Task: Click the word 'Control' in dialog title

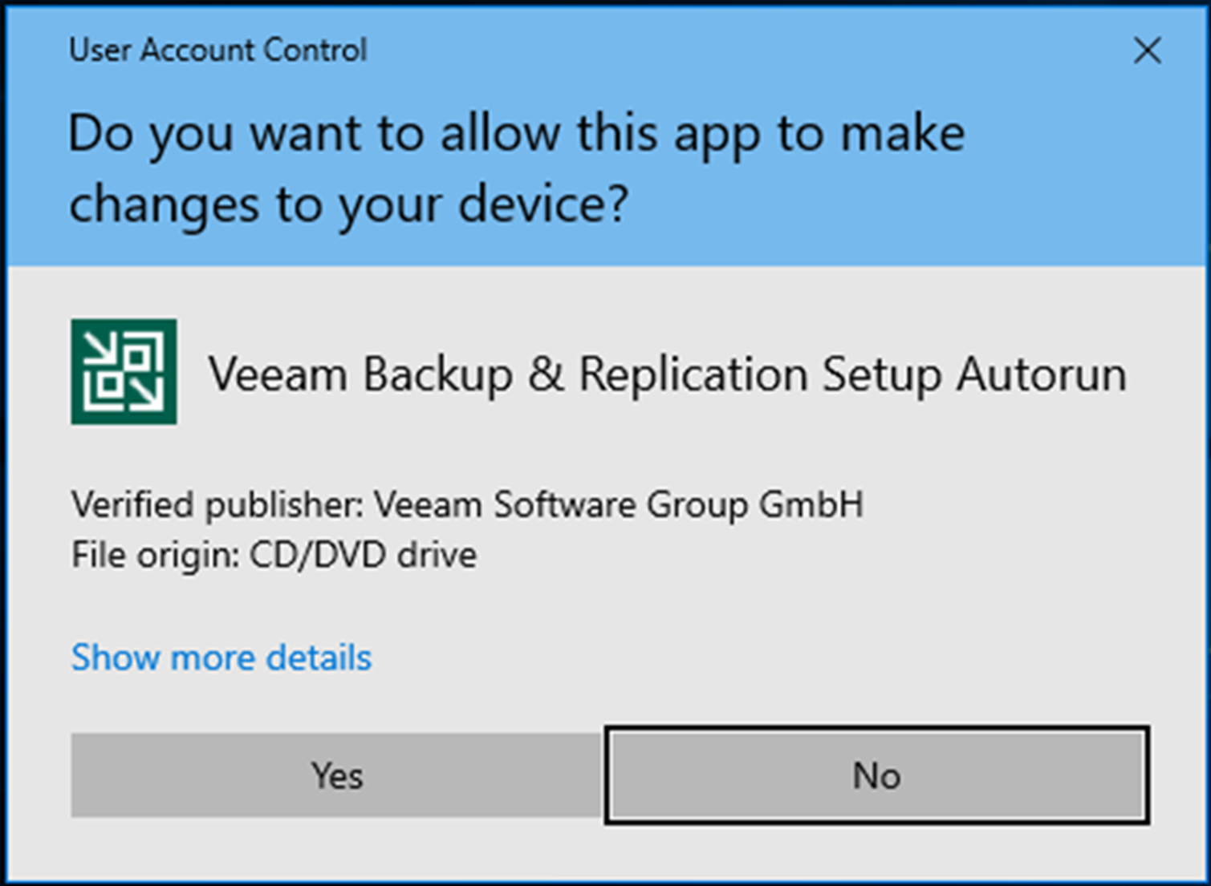Action: [315, 50]
